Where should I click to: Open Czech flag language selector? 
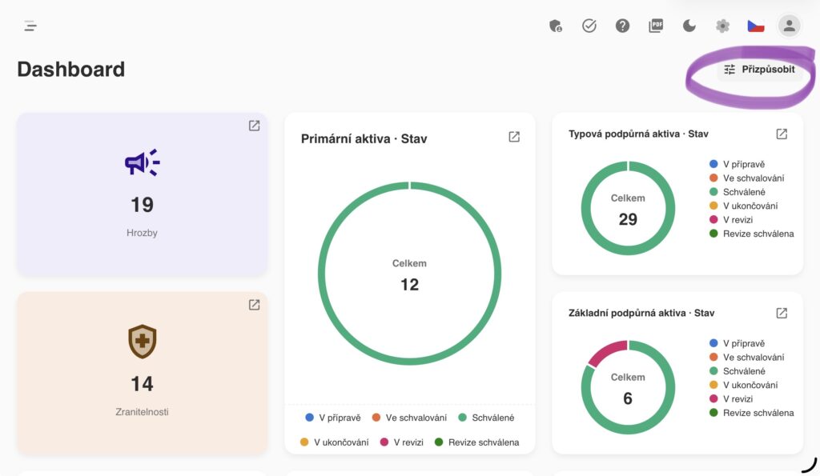(x=756, y=26)
